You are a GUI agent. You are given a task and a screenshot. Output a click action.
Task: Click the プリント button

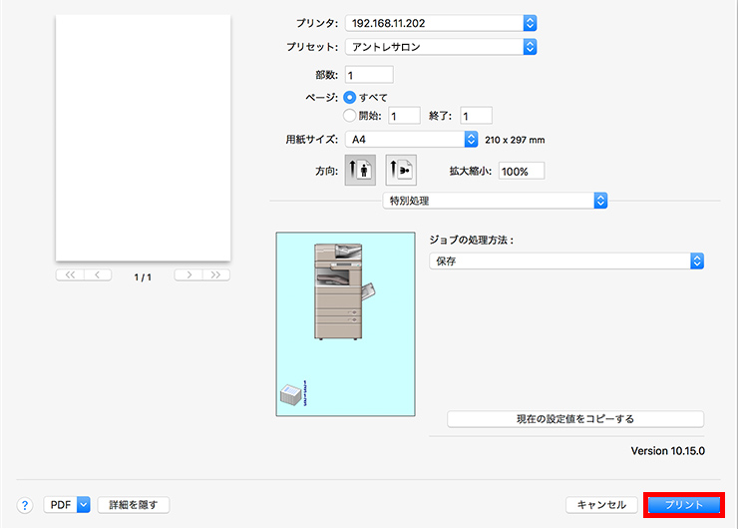coord(684,505)
